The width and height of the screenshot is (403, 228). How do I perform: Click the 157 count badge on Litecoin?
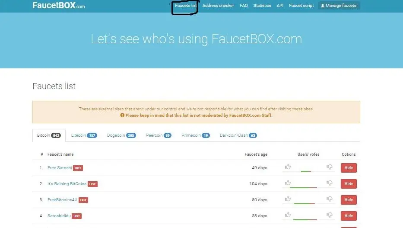click(92, 135)
